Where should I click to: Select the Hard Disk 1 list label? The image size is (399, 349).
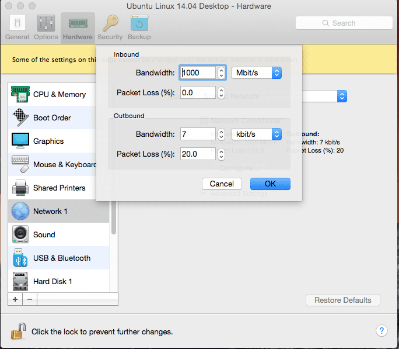(x=52, y=281)
